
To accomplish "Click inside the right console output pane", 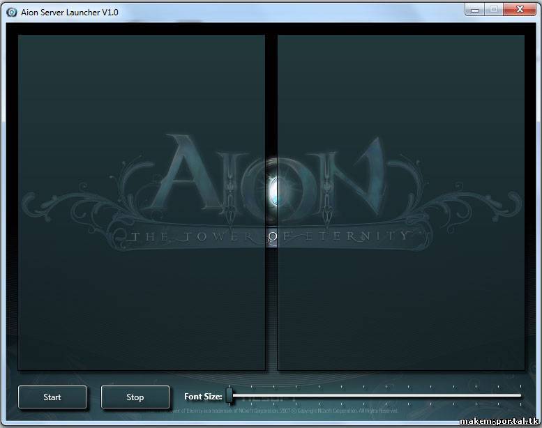I will 401,202.
